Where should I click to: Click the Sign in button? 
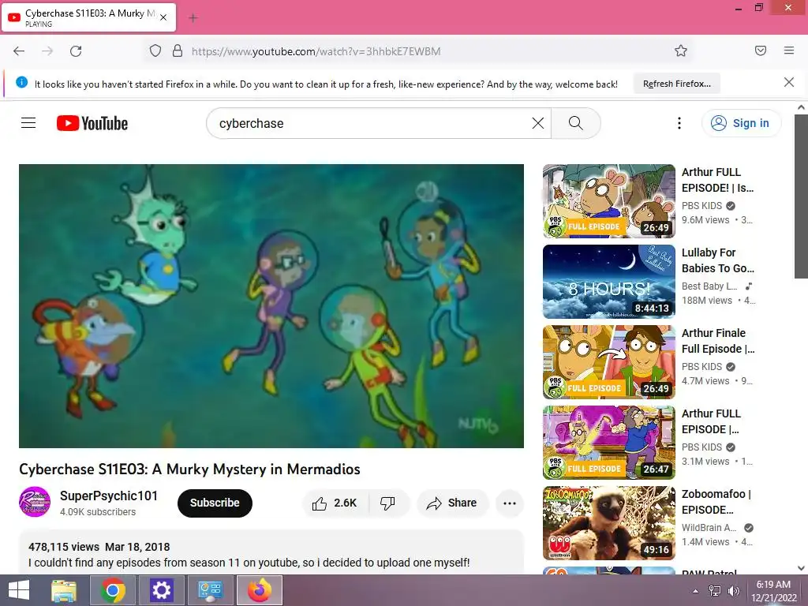(x=741, y=123)
